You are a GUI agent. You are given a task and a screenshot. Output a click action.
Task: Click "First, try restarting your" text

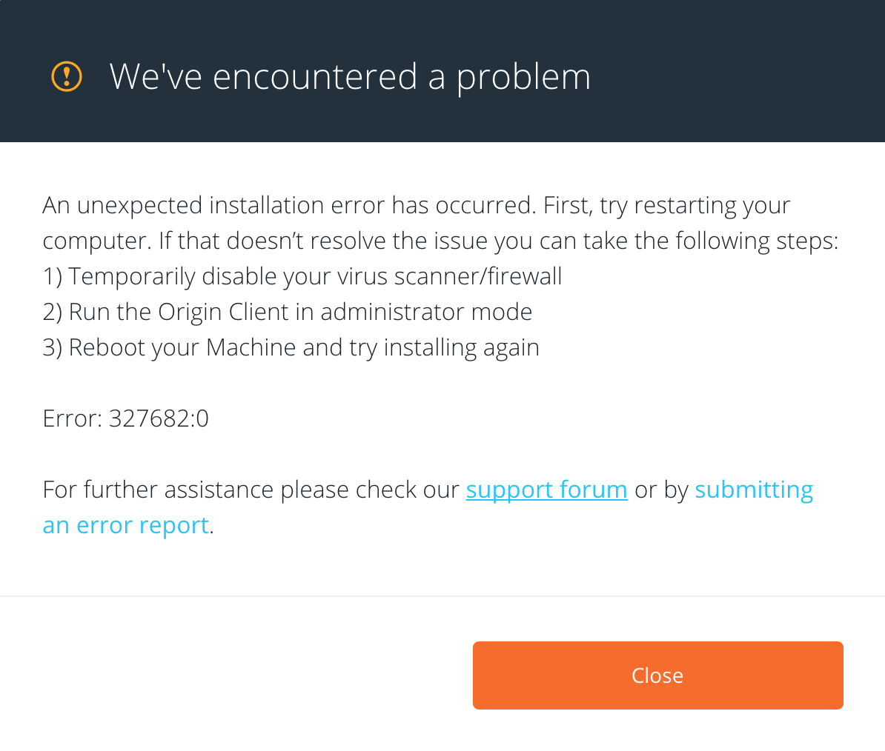(666, 205)
